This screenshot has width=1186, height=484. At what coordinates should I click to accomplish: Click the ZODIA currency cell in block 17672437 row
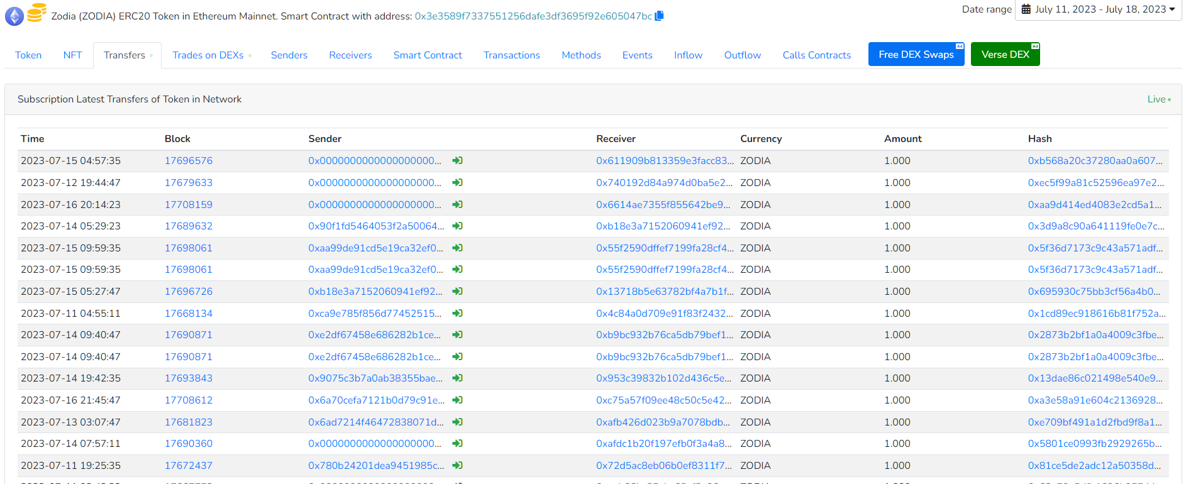click(755, 466)
